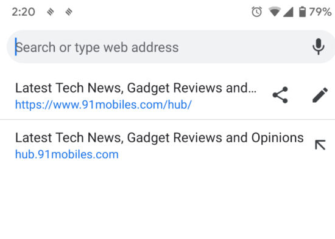Share the 91mobiles hub page URL
Viewport: 335px width, 239px height.
[x=280, y=95]
